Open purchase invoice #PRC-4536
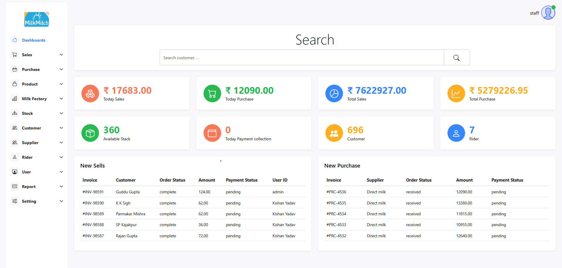562x268 pixels. 336,192
